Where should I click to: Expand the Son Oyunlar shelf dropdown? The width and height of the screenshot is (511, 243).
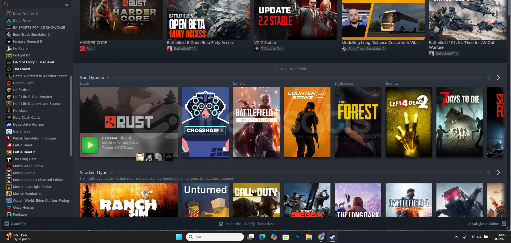(x=108, y=77)
